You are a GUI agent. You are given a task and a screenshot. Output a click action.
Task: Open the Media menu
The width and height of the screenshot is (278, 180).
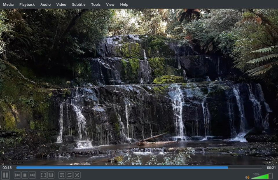(8, 5)
